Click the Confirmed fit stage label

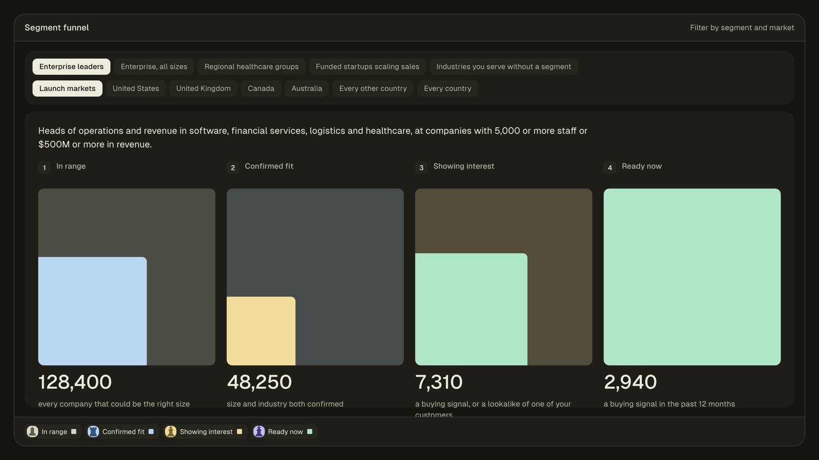[269, 166]
